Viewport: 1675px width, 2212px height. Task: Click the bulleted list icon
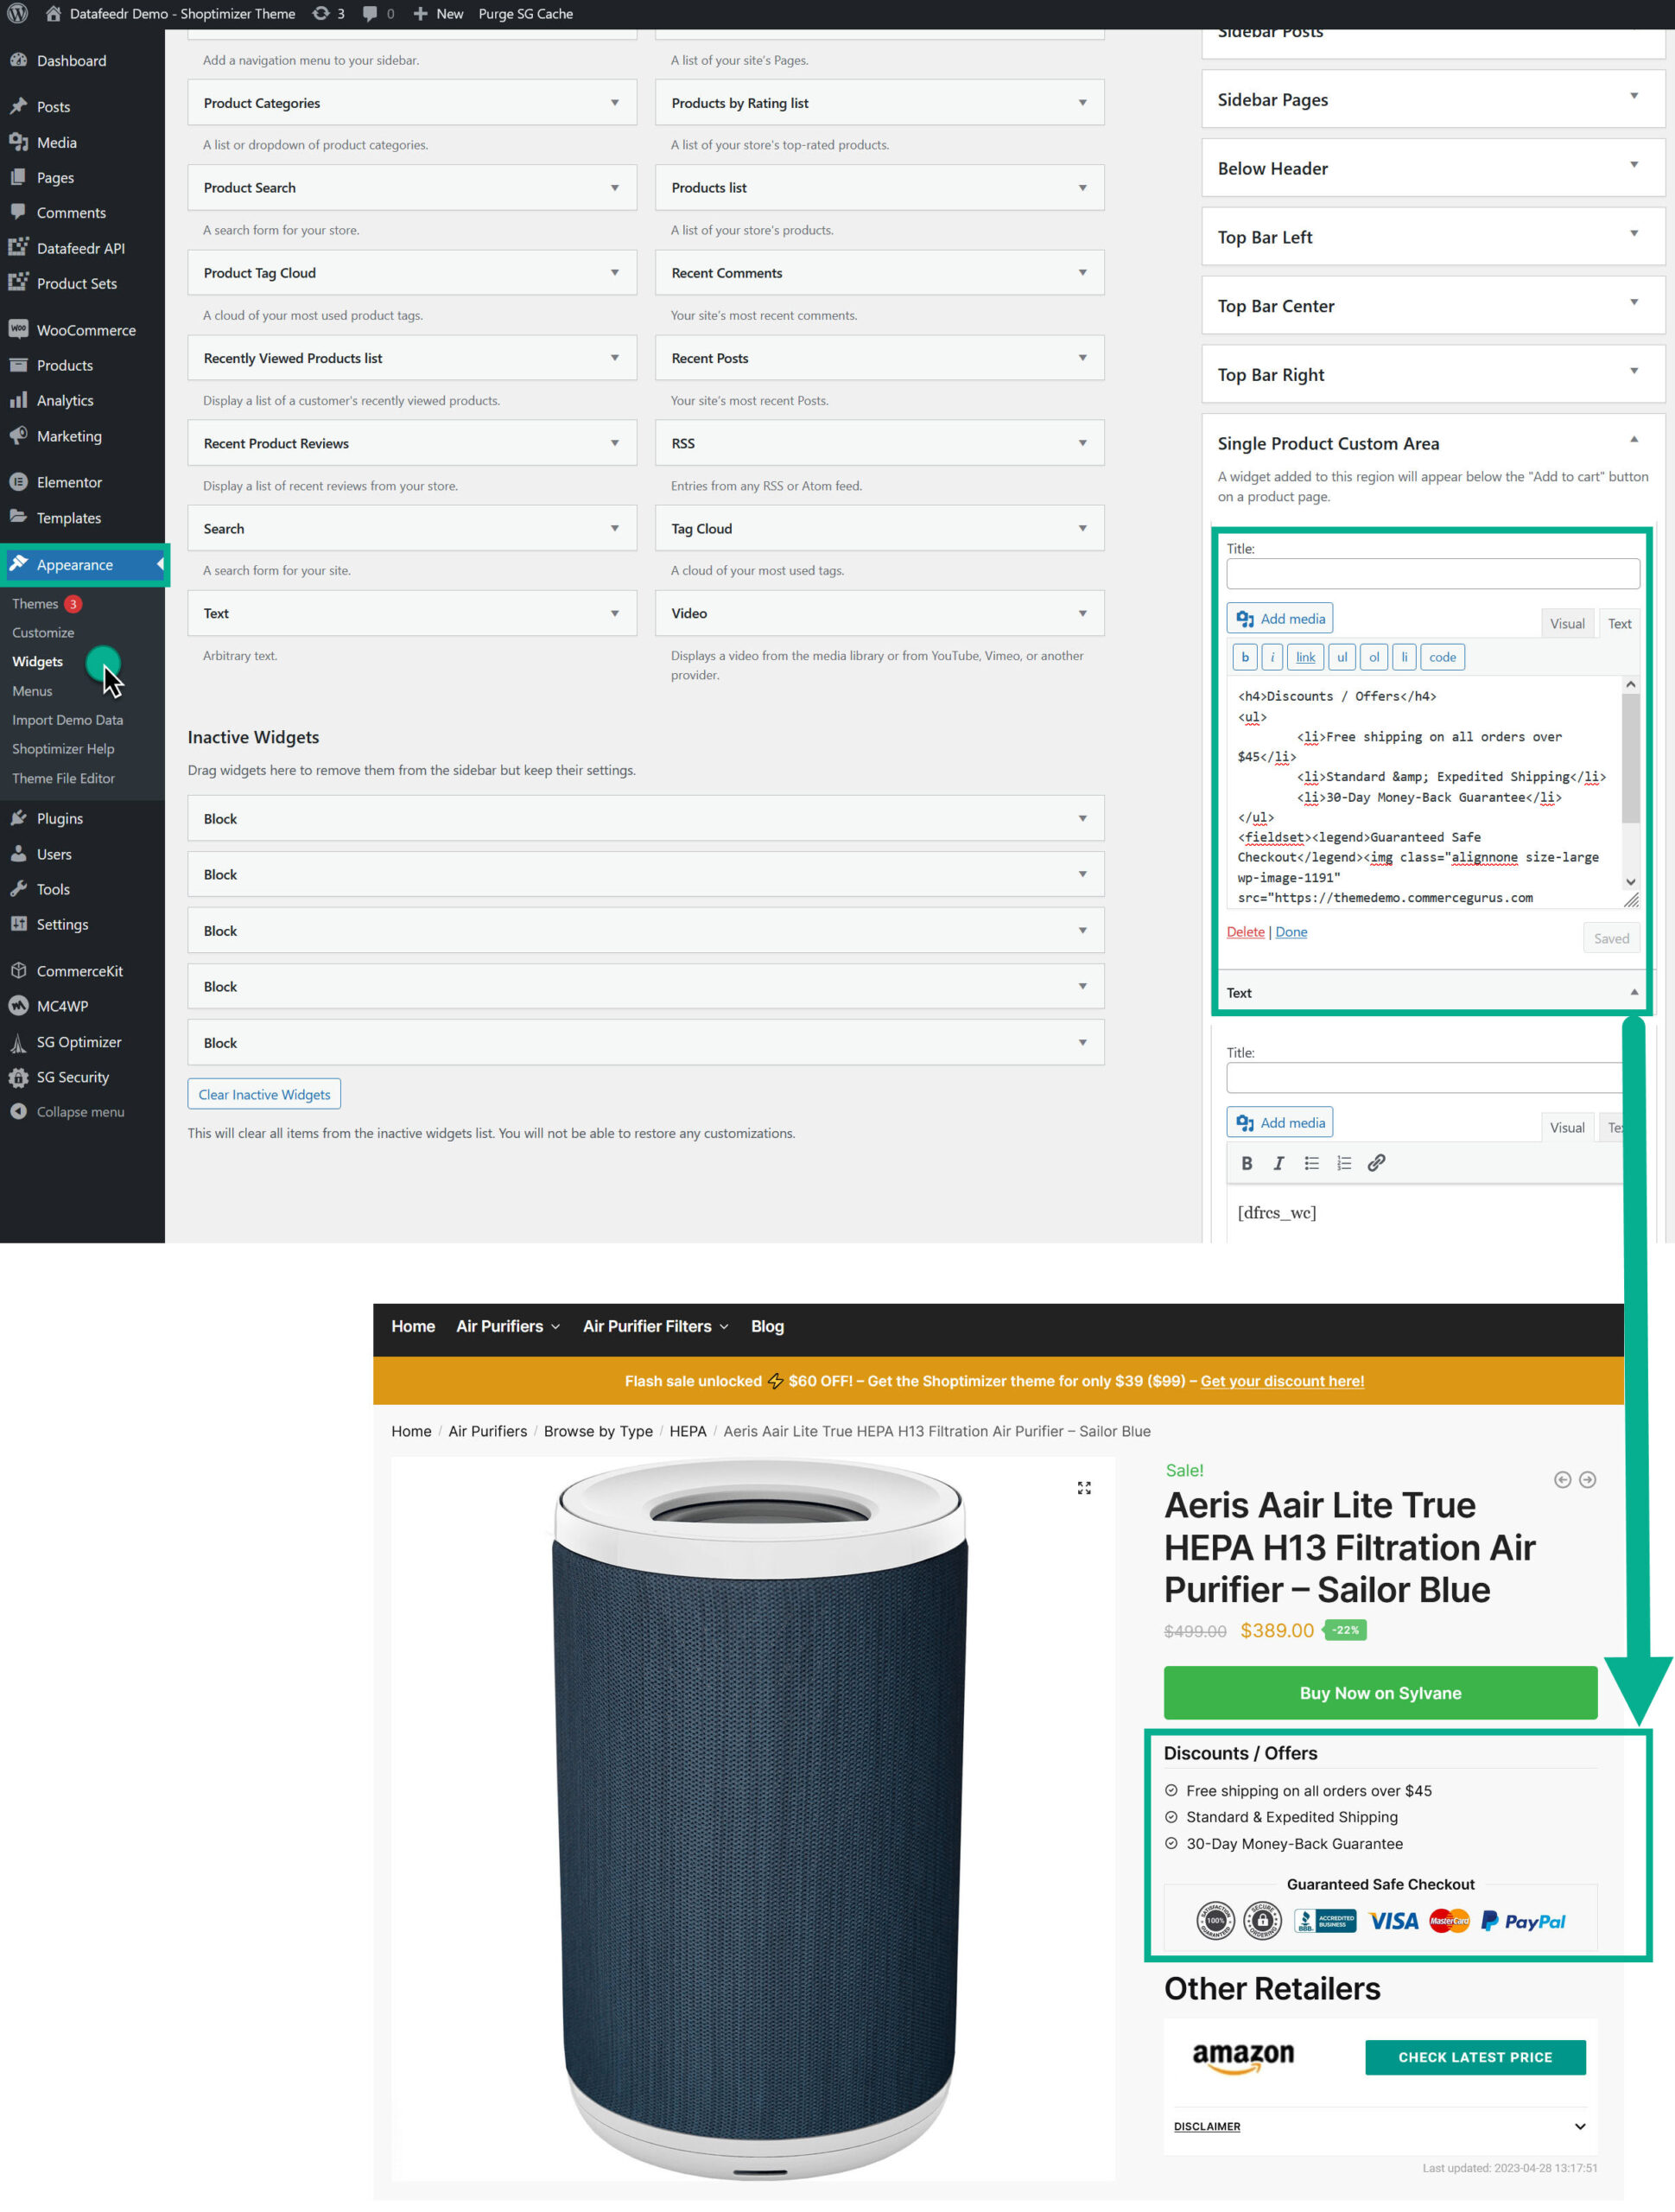pos(1311,1163)
